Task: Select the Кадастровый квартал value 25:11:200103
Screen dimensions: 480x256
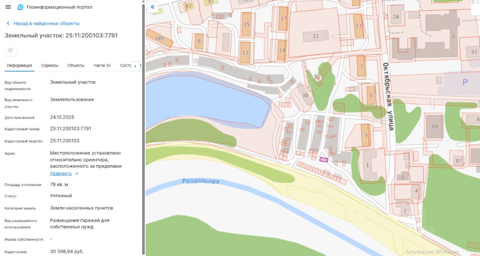Action: (64, 141)
